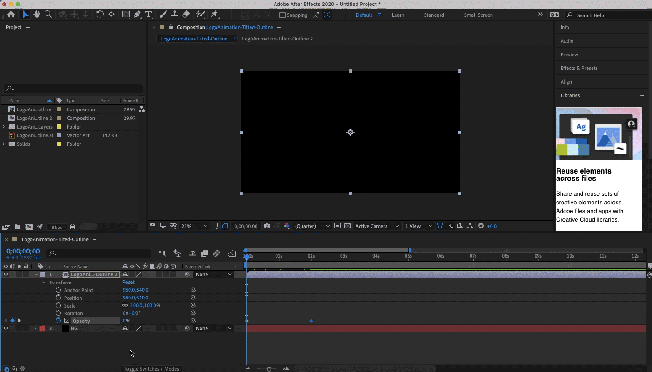Switch to the Learn workspace

tap(398, 15)
